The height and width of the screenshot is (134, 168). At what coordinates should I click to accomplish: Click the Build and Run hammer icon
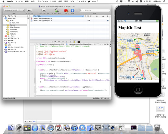click(x=57, y=11)
